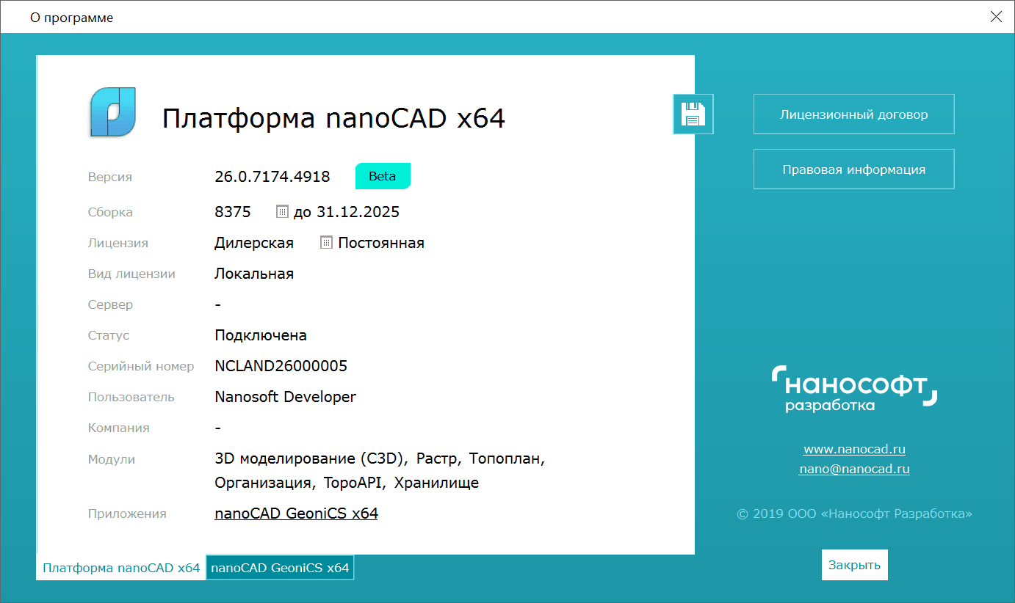Click the calendar icon next to build 8375

(x=281, y=211)
